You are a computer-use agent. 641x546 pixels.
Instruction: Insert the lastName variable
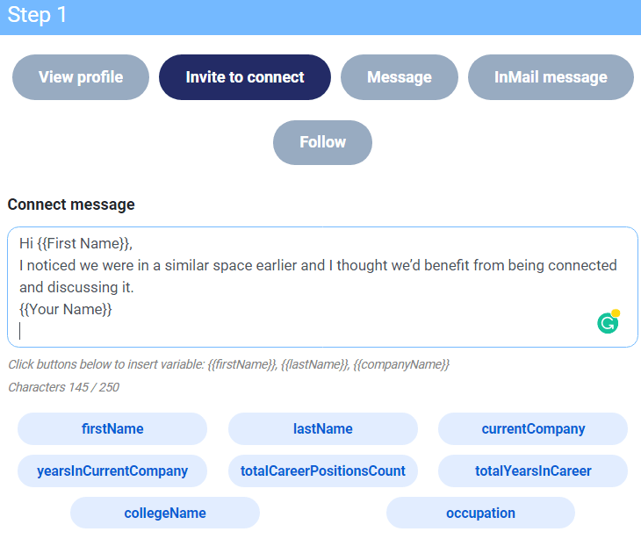click(323, 428)
